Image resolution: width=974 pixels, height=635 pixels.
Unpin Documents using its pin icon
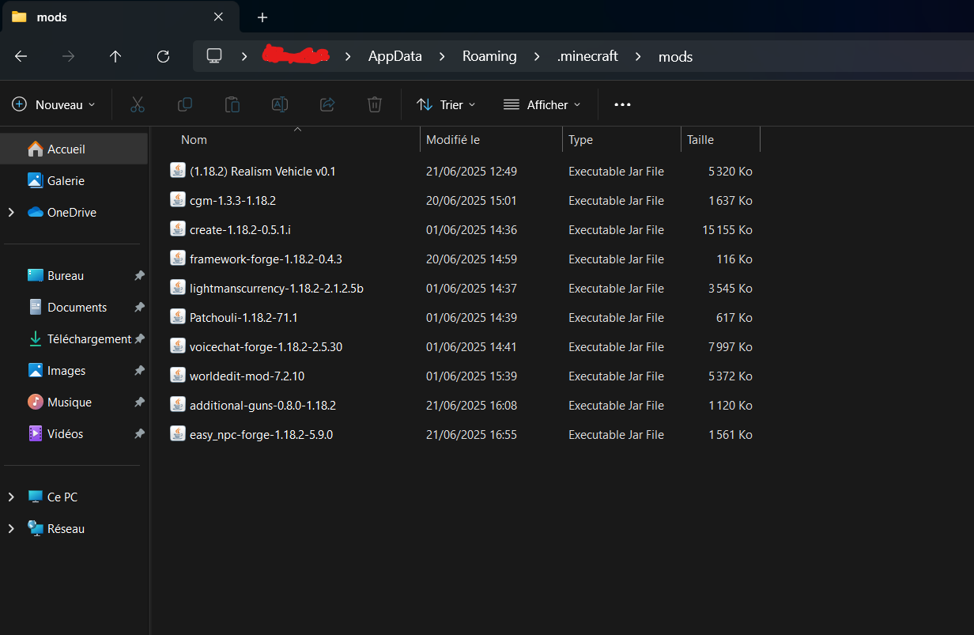[x=139, y=307]
